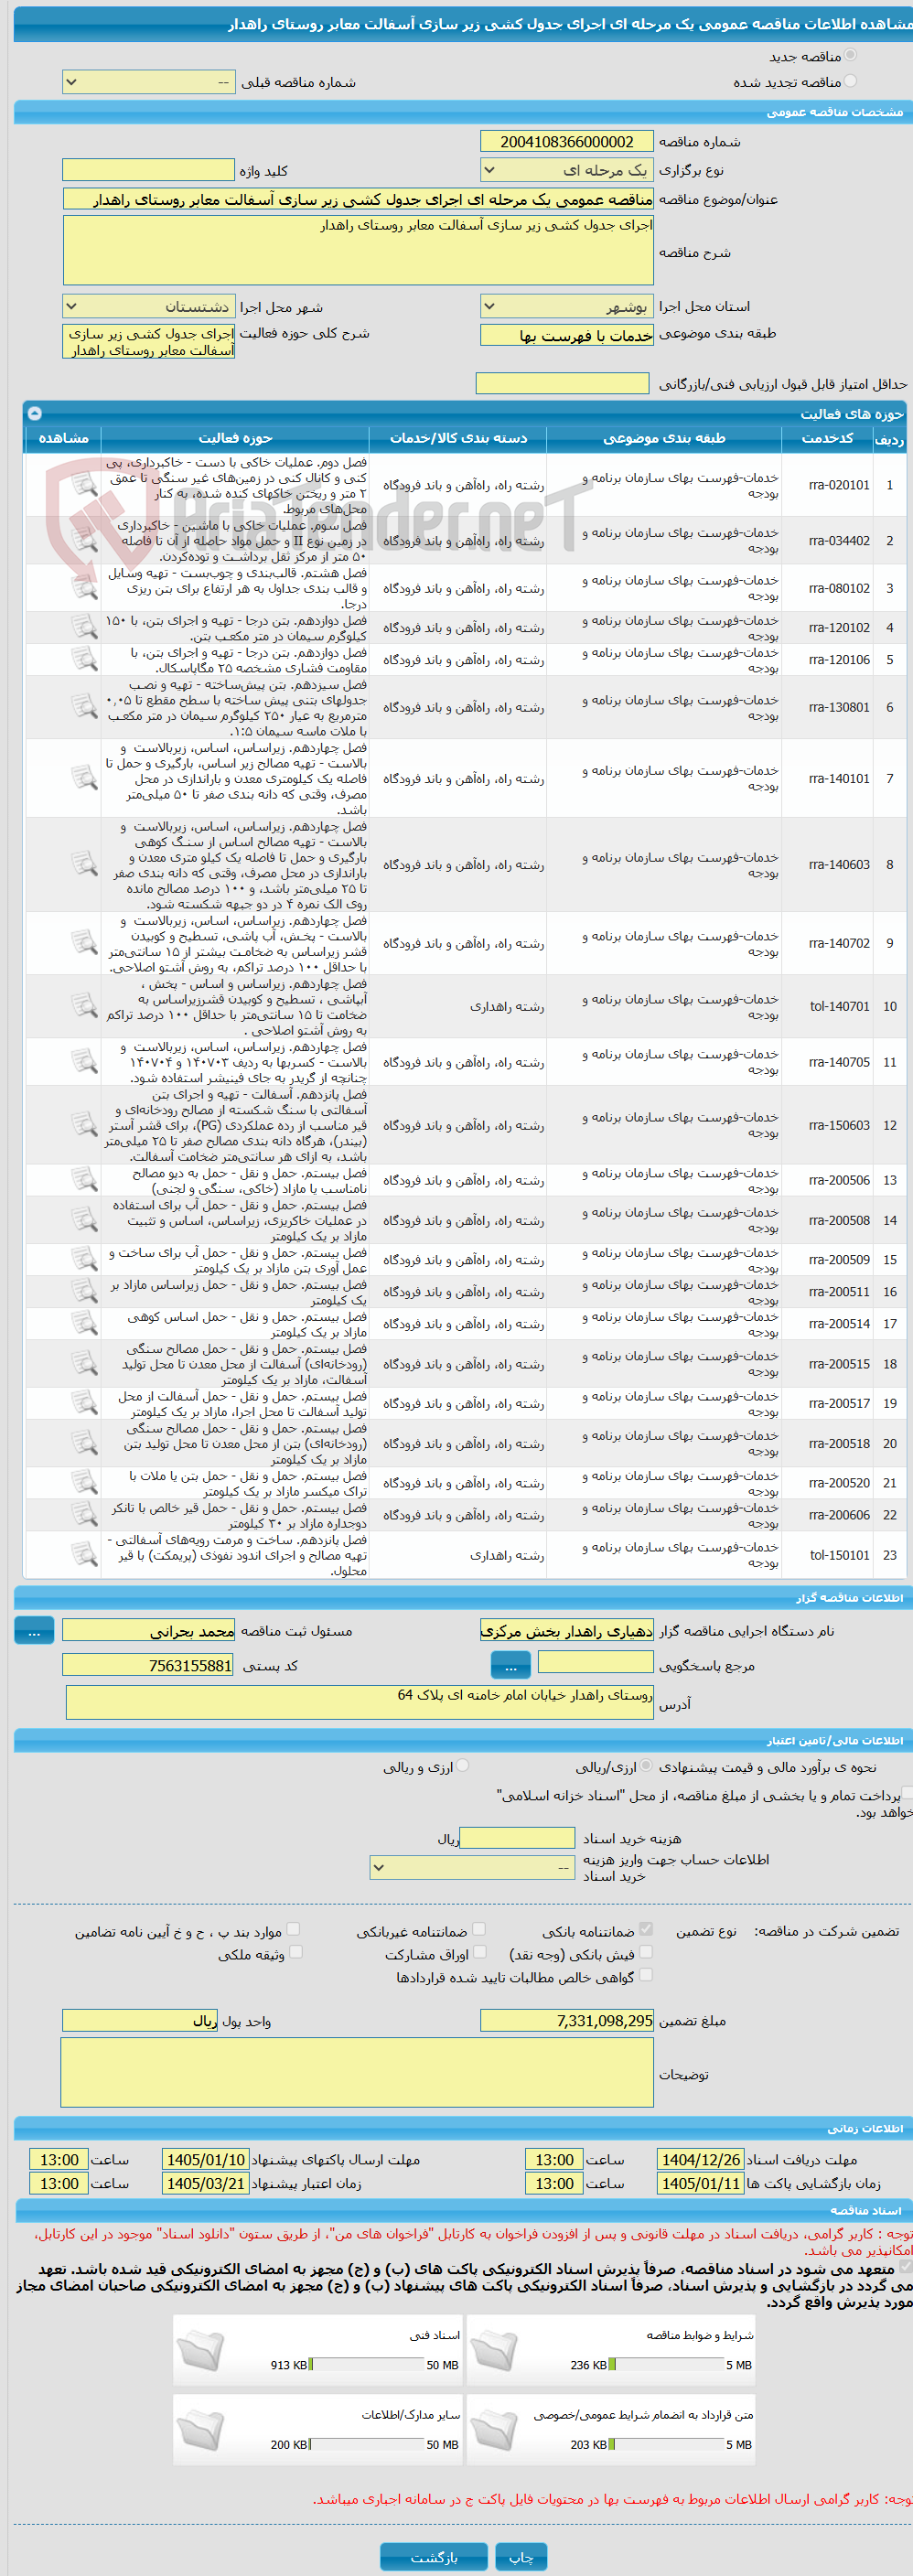Open سایر مدارک/اطلاعات folder icon
913x2576 pixels.
tap(201, 2431)
